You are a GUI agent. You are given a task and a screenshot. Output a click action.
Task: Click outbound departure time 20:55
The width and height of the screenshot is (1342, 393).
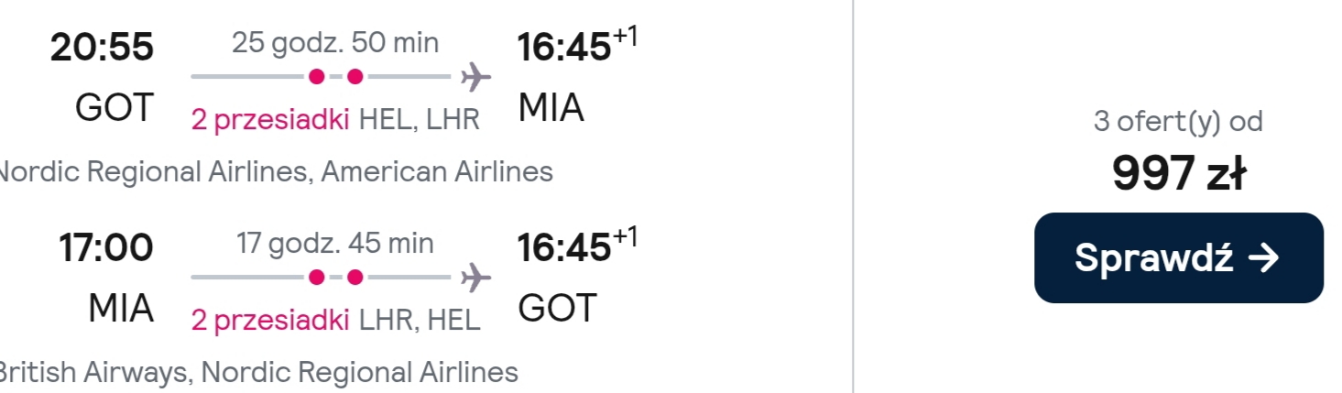102,48
